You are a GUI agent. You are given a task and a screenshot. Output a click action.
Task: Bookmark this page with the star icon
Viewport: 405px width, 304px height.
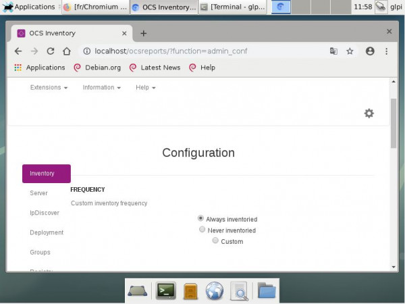[350, 51]
